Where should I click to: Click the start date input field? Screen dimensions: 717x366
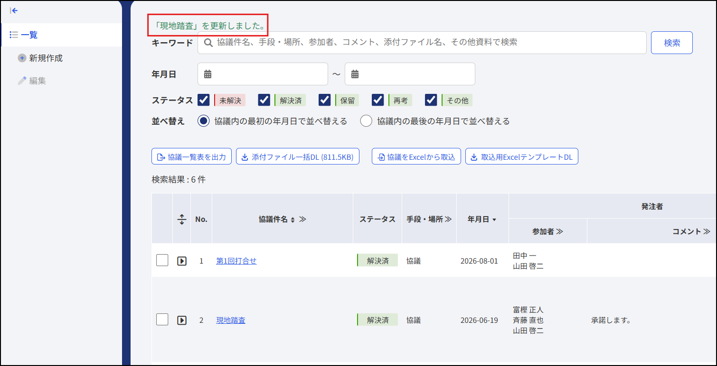(263, 74)
